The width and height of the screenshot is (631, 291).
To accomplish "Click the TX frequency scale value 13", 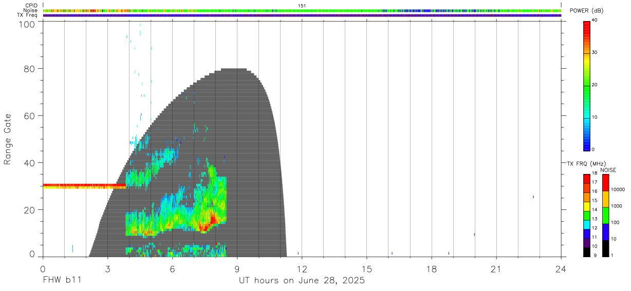I will pos(595,219).
